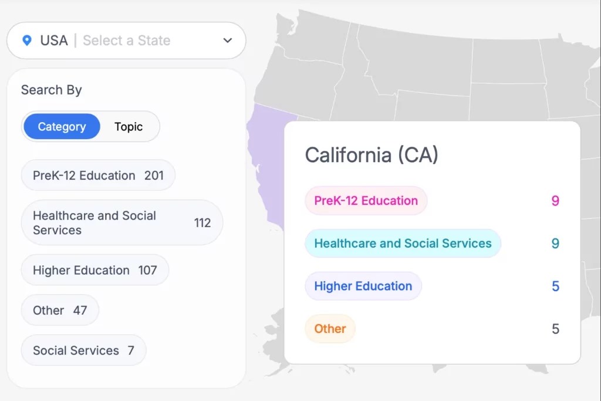Click the USA country label
Image resolution: width=601 pixels, height=401 pixels.
point(54,41)
